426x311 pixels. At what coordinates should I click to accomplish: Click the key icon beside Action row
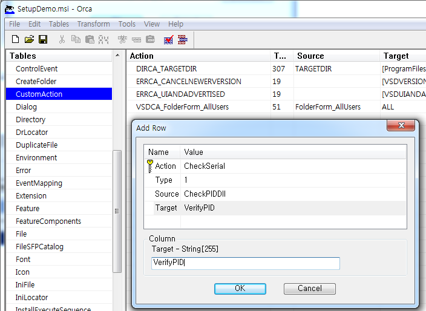(149, 166)
